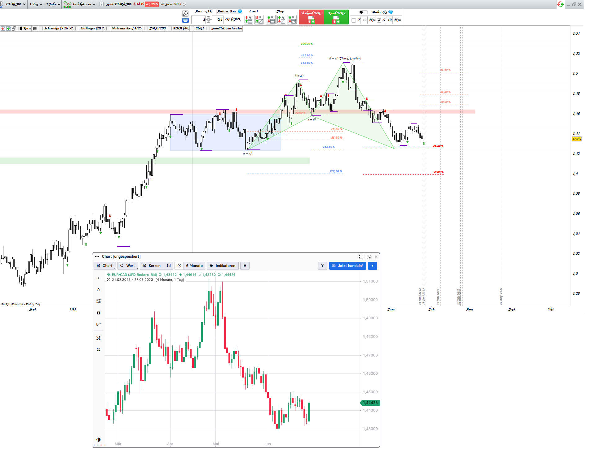Uncheck the S Pips stop checkbox
589x458 pixels.
(x=379, y=20)
